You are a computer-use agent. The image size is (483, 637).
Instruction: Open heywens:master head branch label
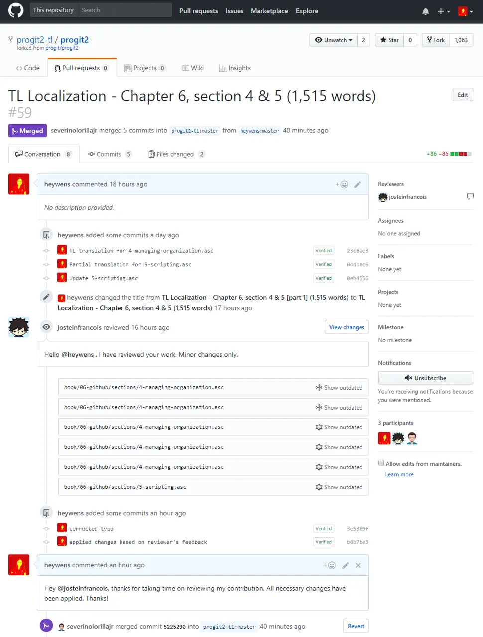coord(259,131)
